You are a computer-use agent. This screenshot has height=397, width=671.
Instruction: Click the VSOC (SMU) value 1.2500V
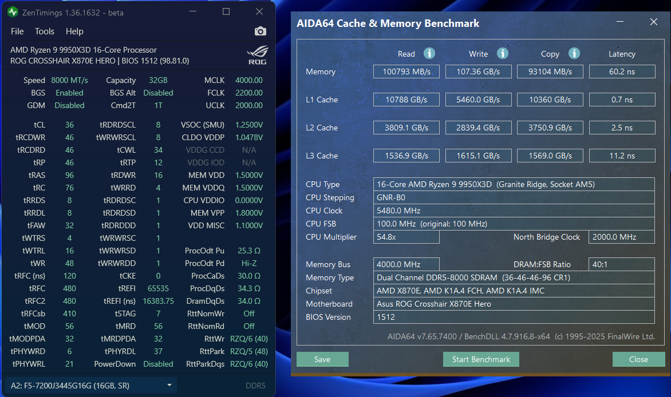(249, 125)
